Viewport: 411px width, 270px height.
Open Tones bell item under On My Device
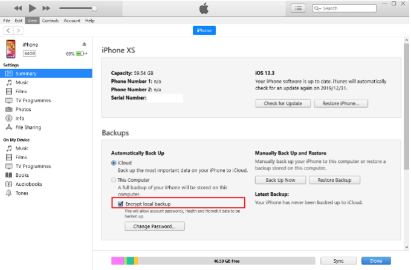[22, 193]
